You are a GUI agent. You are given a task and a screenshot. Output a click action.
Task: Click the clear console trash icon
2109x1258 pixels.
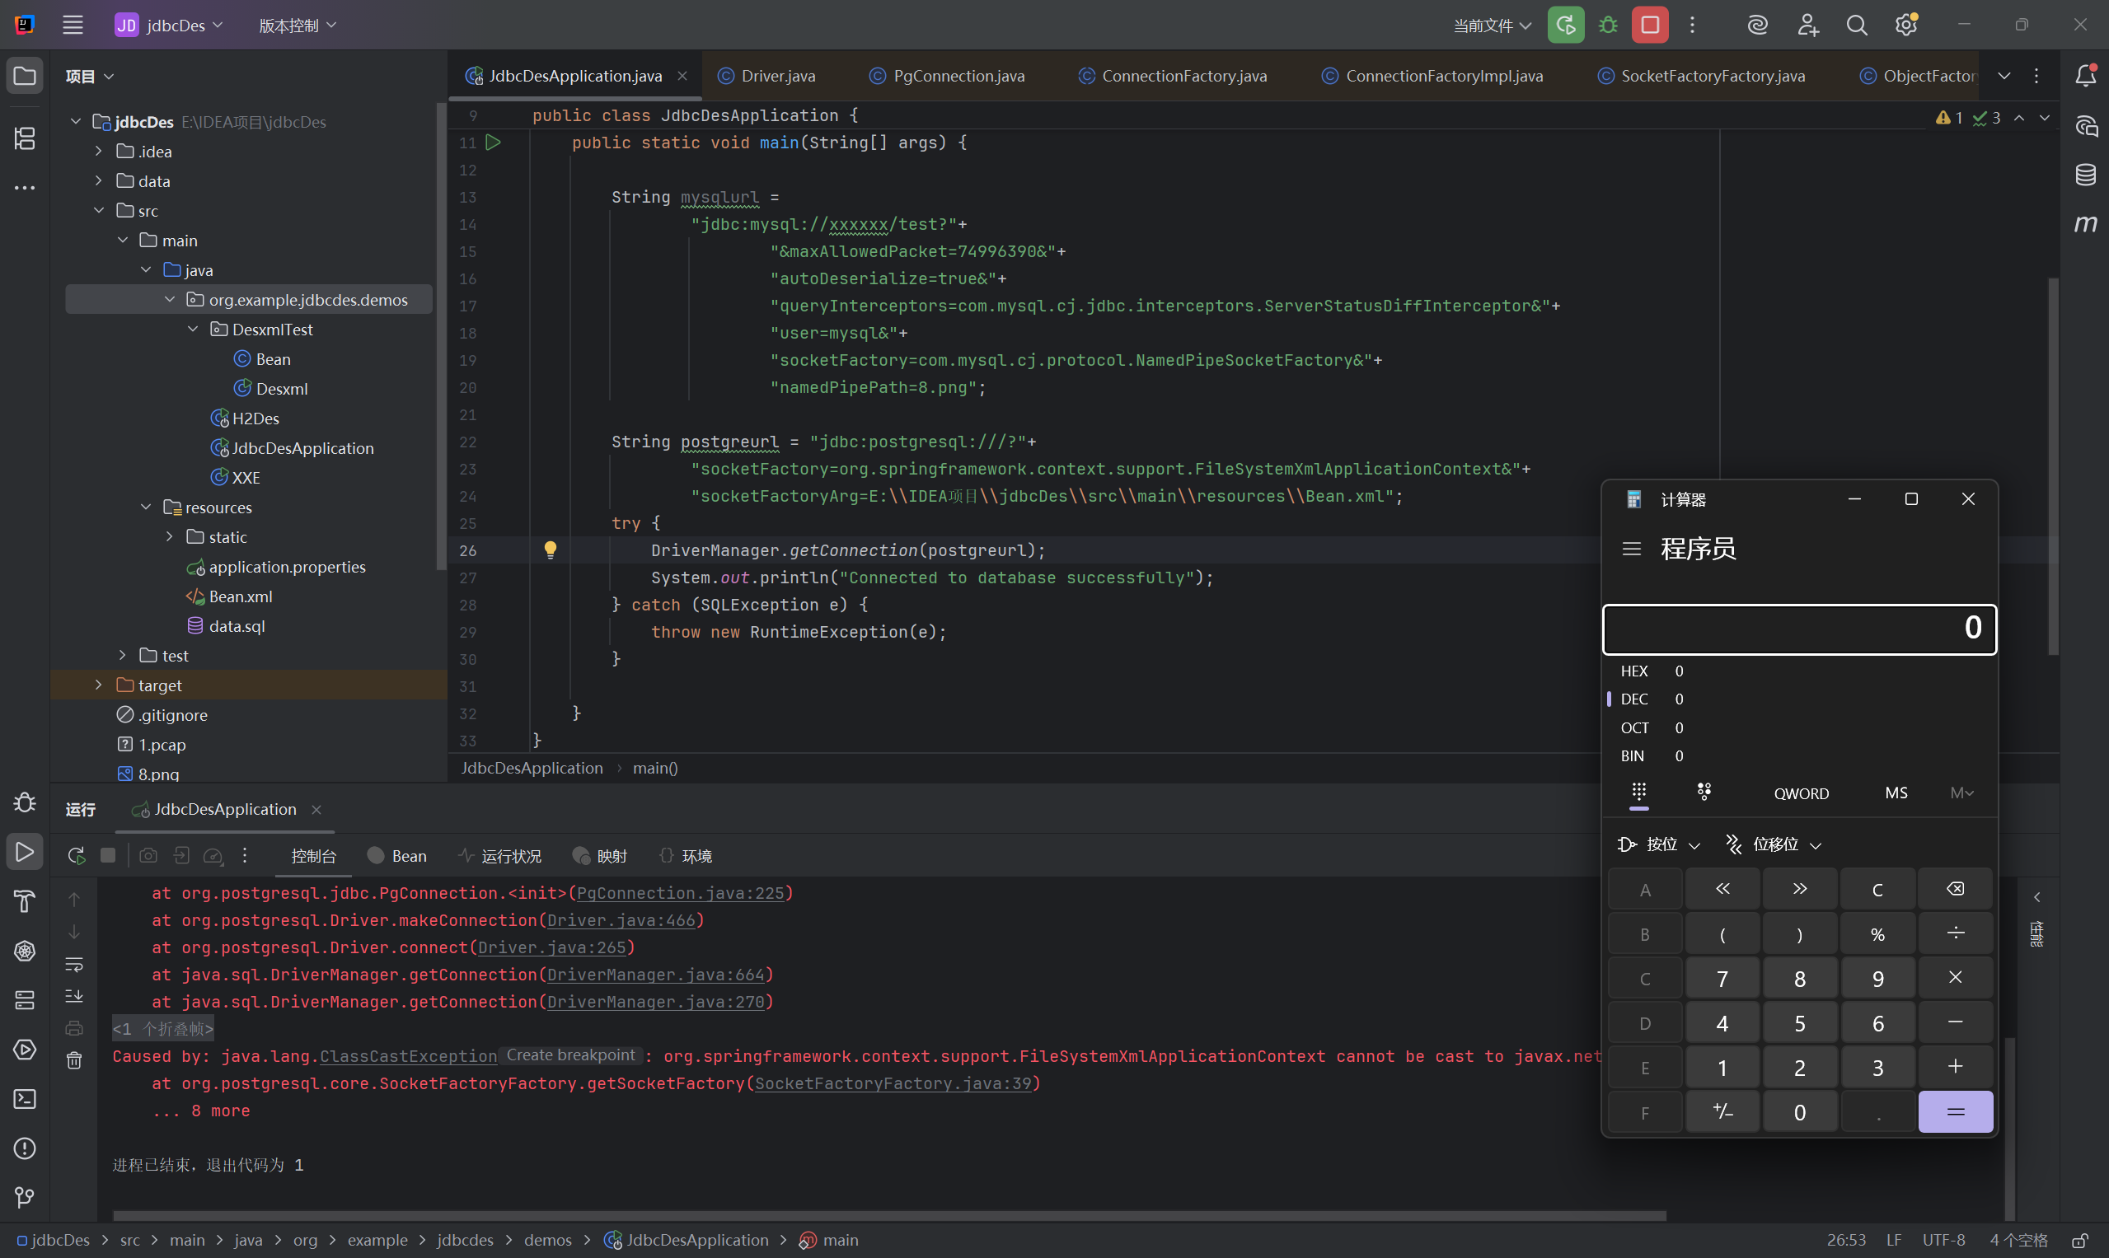pyautogui.click(x=75, y=1059)
